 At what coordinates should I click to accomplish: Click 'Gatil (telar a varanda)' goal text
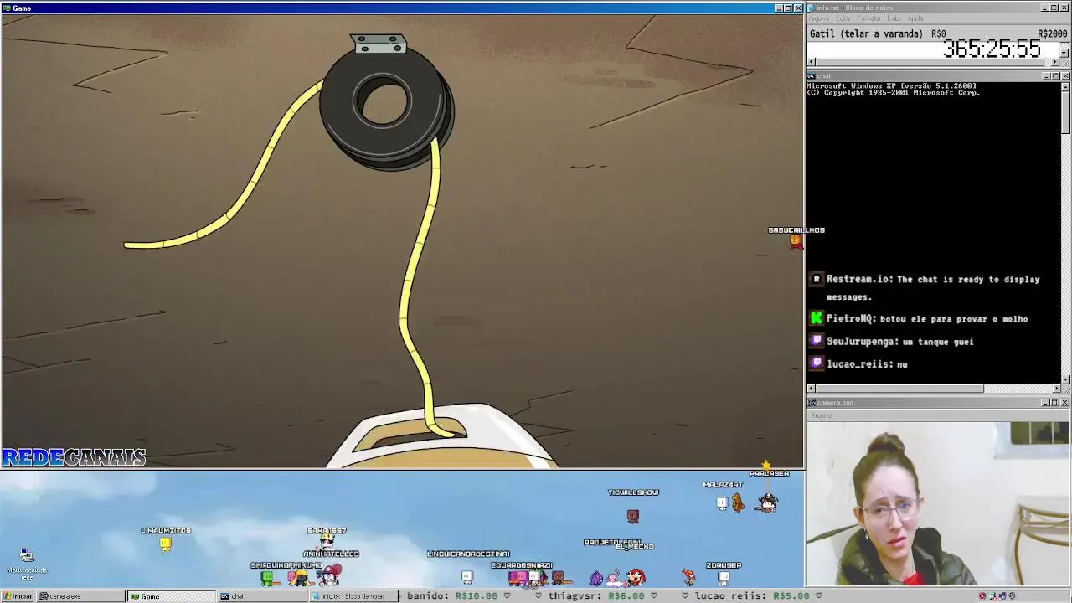click(x=866, y=33)
